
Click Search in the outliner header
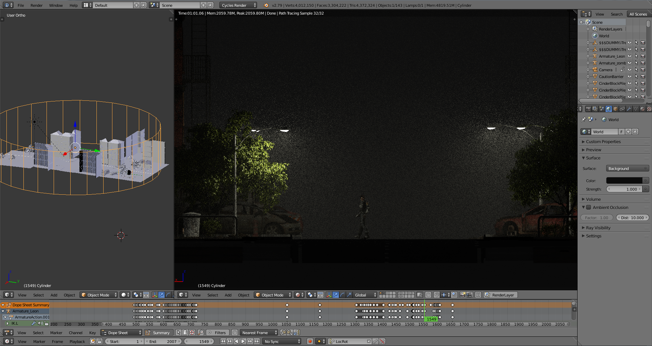point(617,14)
